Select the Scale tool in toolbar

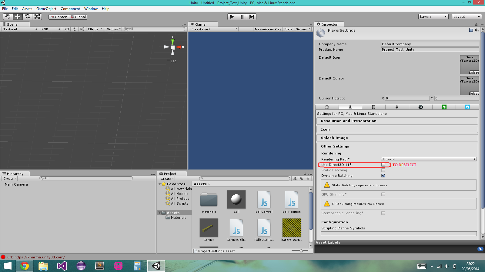pyautogui.click(x=37, y=17)
